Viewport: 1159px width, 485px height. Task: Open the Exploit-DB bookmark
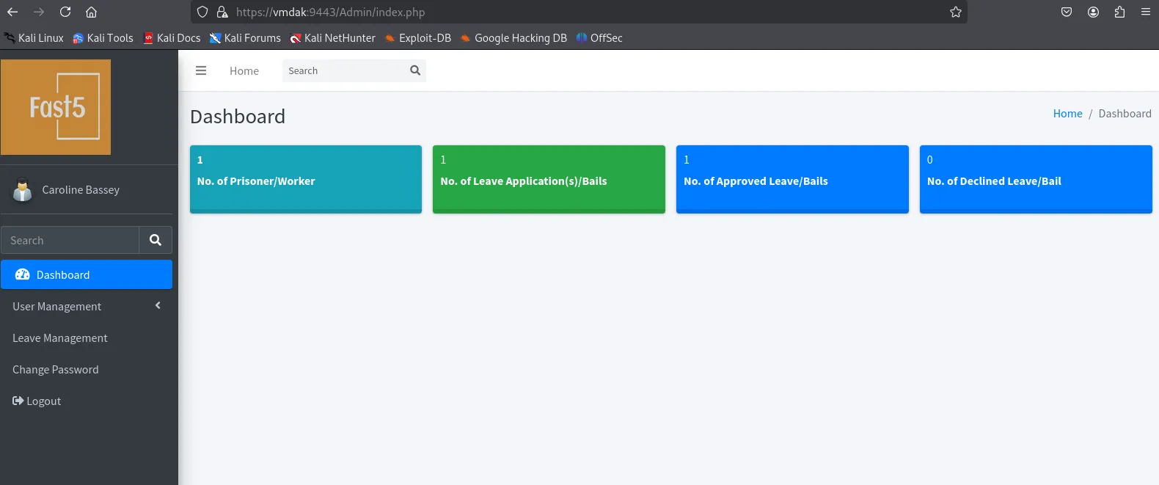418,38
